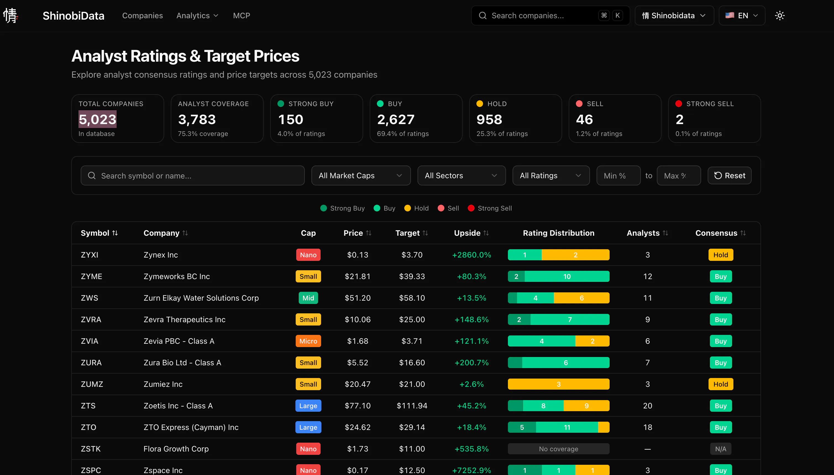The height and width of the screenshot is (475, 834).
Task: Click the Max % input
Action: point(678,175)
